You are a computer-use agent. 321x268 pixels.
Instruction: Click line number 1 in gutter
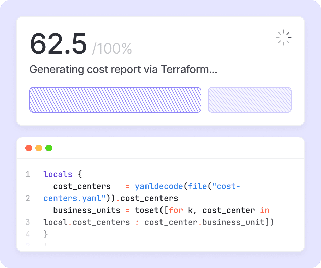(x=28, y=174)
